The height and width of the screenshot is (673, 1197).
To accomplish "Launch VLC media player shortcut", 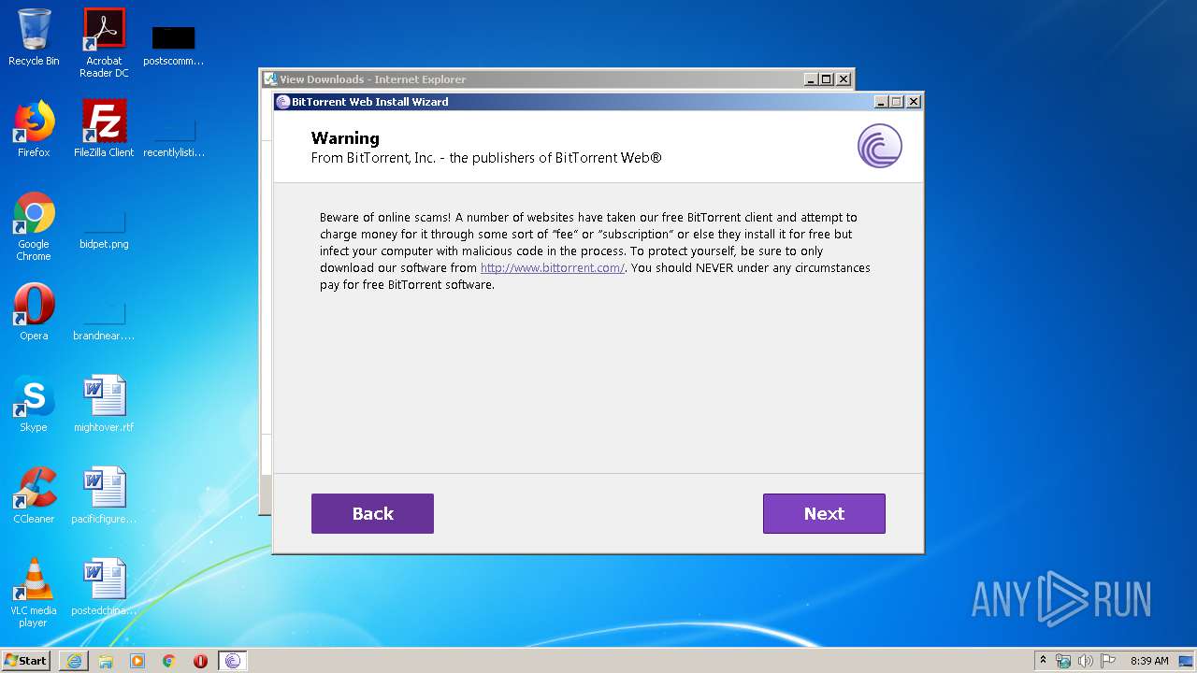I will (x=34, y=593).
